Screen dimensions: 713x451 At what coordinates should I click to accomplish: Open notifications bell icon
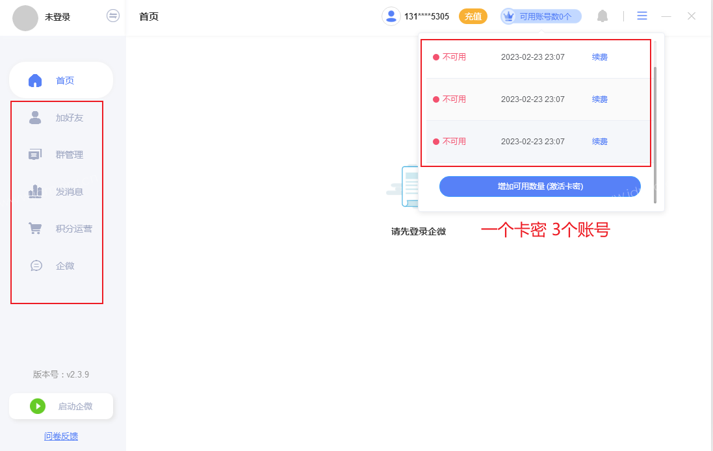[x=603, y=16]
